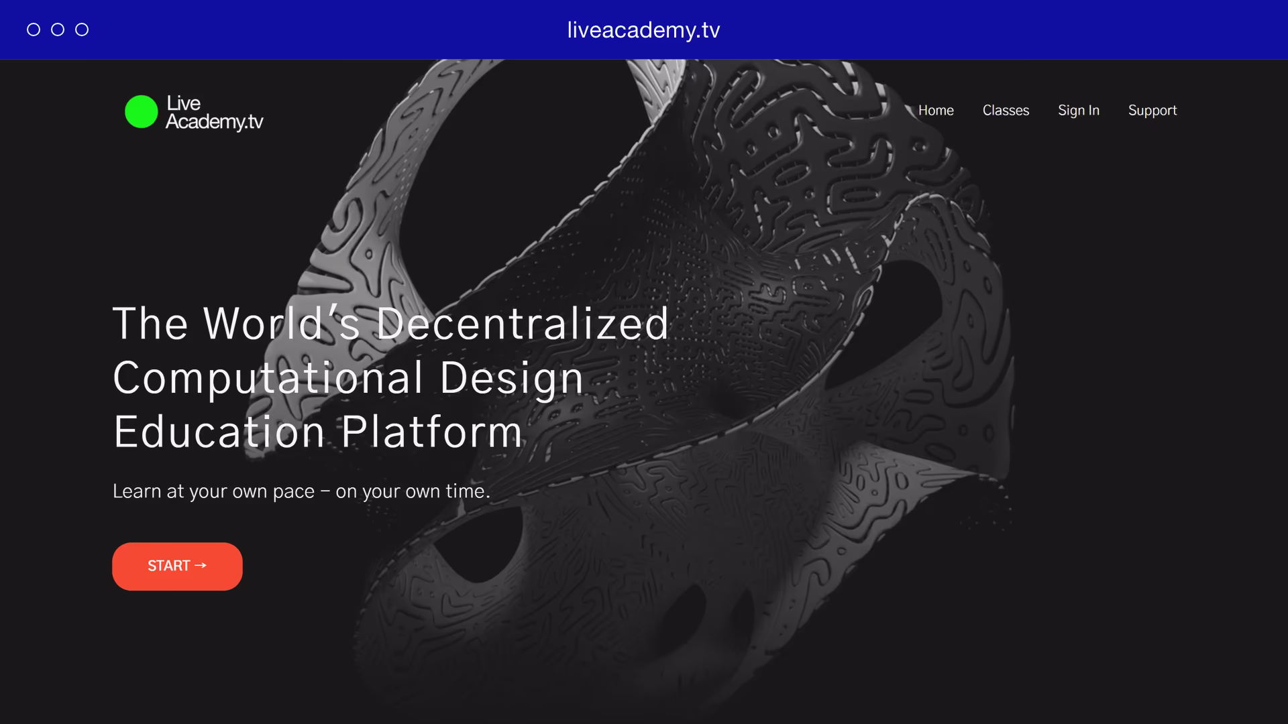Image resolution: width=1288 pixels, height=724 pixels.
Task: Select the headline 'The World's Decentralized' line
Action: pyautogui.click(x=390, y=324)
